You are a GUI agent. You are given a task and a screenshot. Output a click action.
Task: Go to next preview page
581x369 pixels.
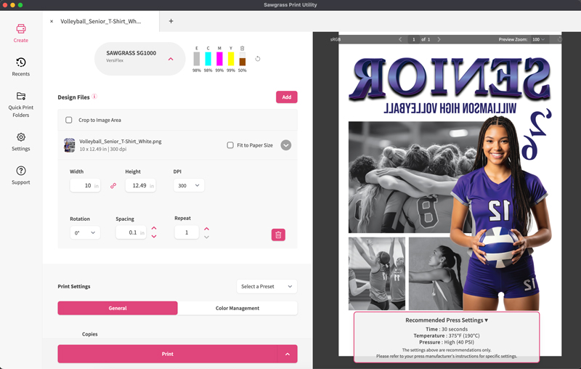(439, 39)
